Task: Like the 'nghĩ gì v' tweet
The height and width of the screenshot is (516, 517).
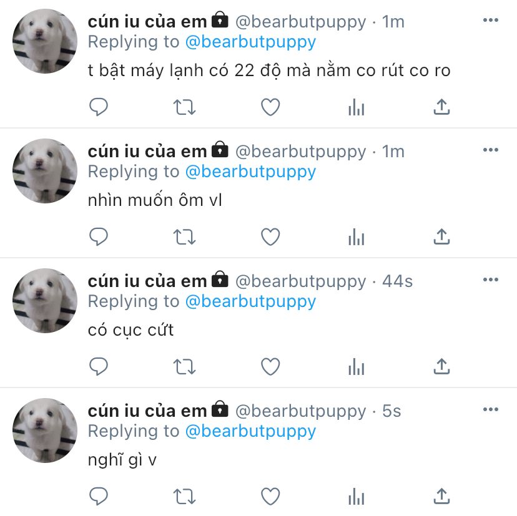Action: click(x=270, y=496)
